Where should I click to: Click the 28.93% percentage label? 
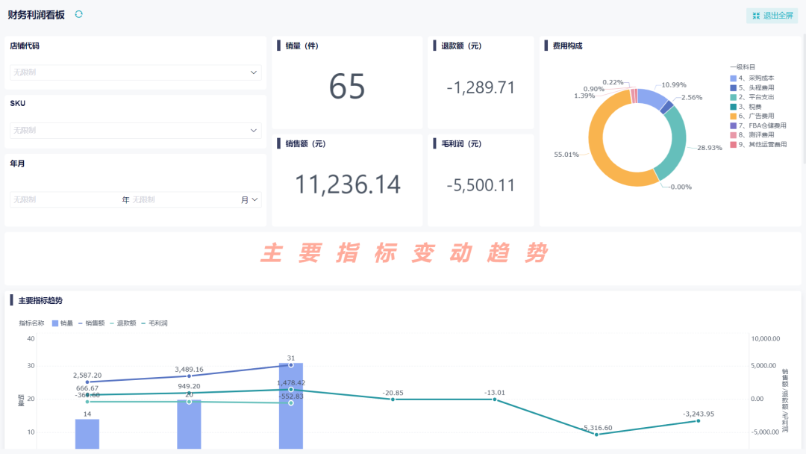click(x=710, y=148)
